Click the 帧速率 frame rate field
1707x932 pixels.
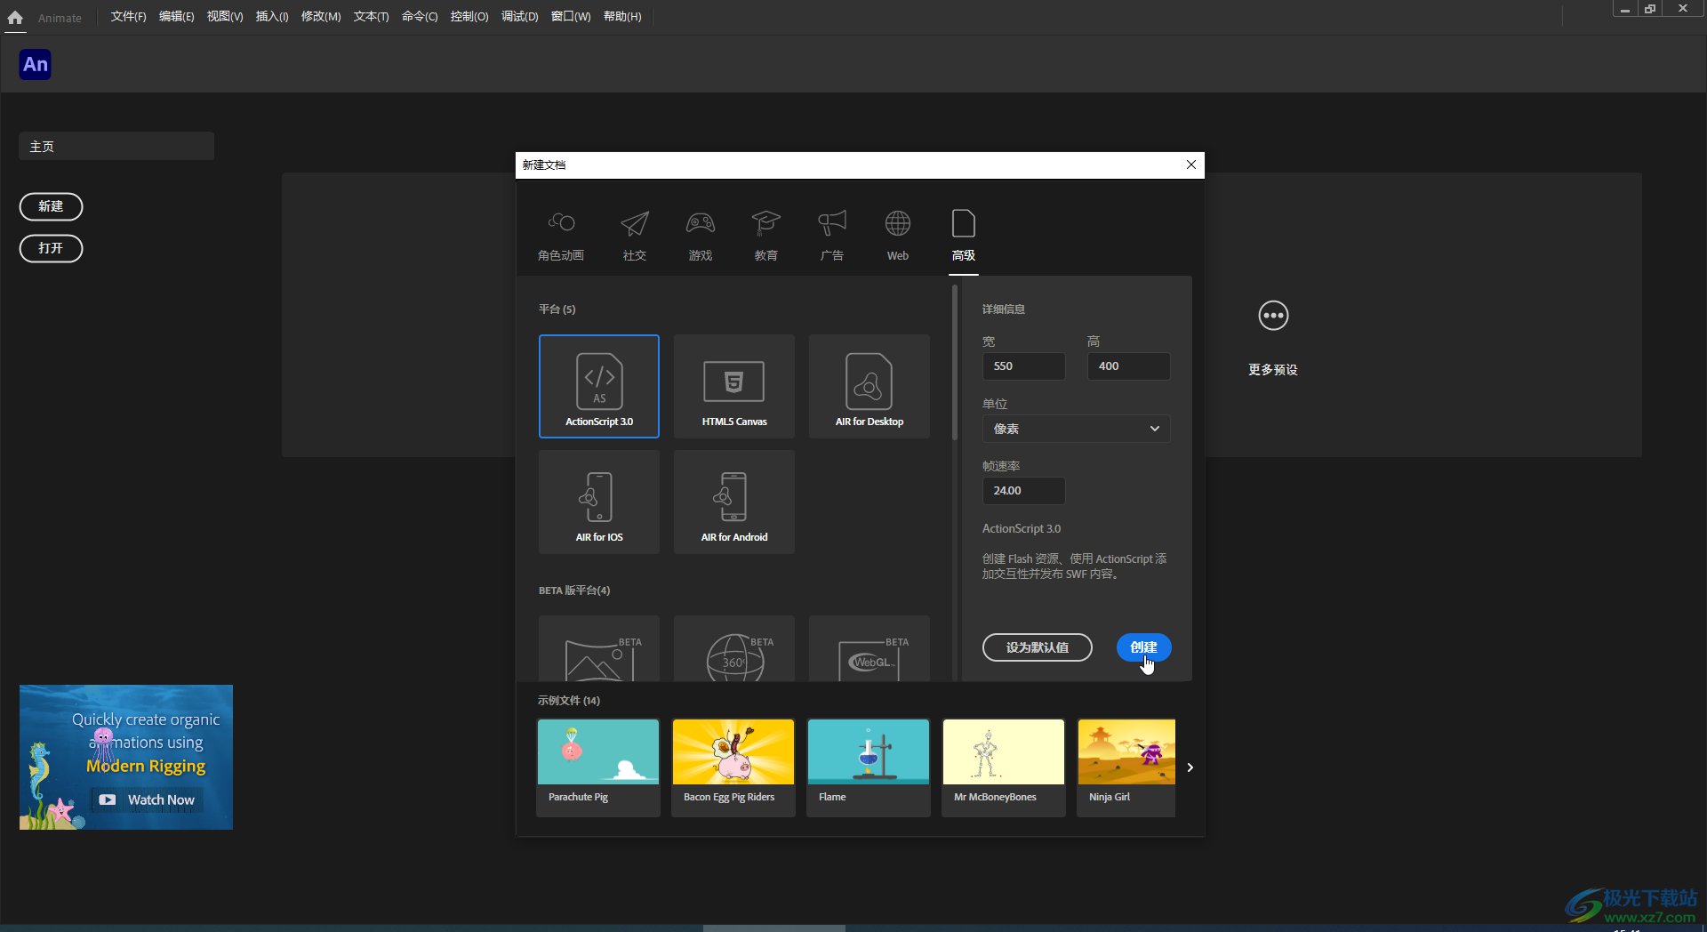pyautogui.click(x=1023, y=491)
